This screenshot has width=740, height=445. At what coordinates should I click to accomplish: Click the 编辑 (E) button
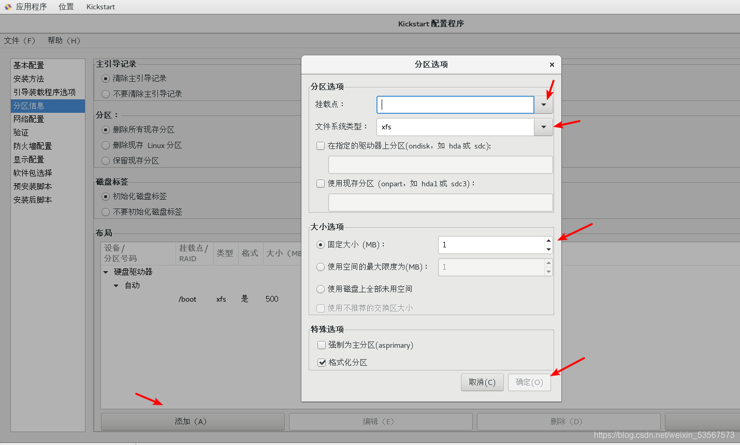point(381,422)
